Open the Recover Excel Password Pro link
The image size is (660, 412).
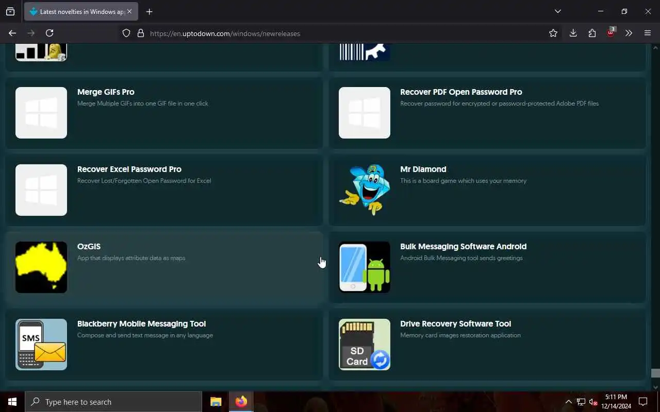129,169
